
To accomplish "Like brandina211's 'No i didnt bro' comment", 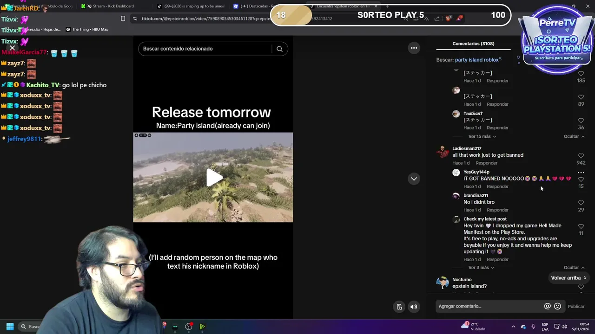I will (581, 203).
